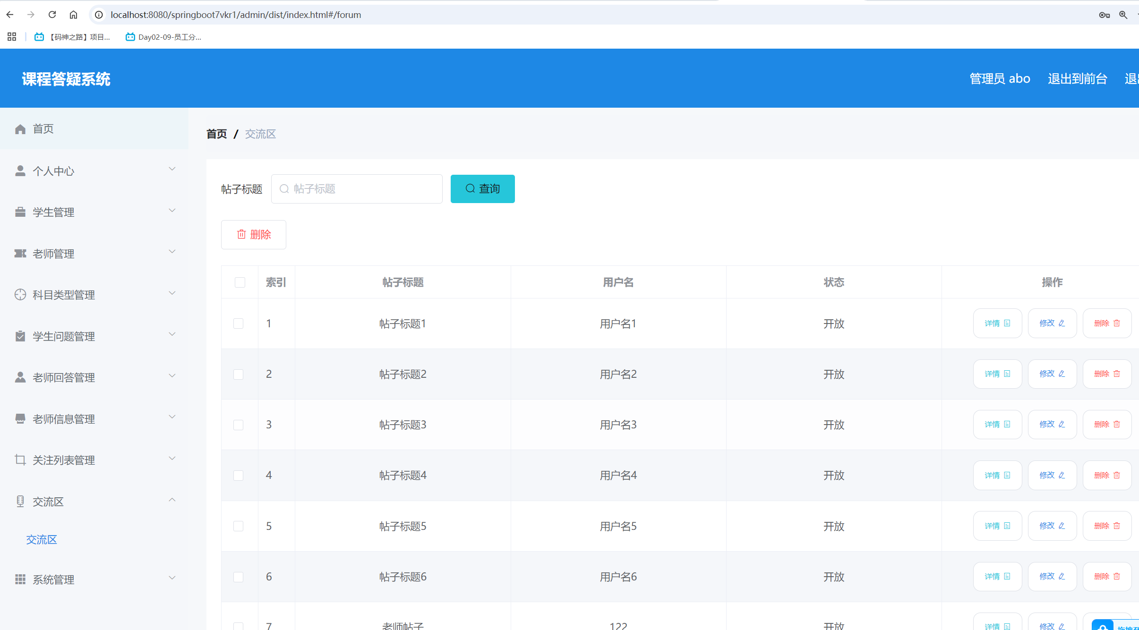
Task: Open the saved passwords key icon
Action: point(1104,15)
